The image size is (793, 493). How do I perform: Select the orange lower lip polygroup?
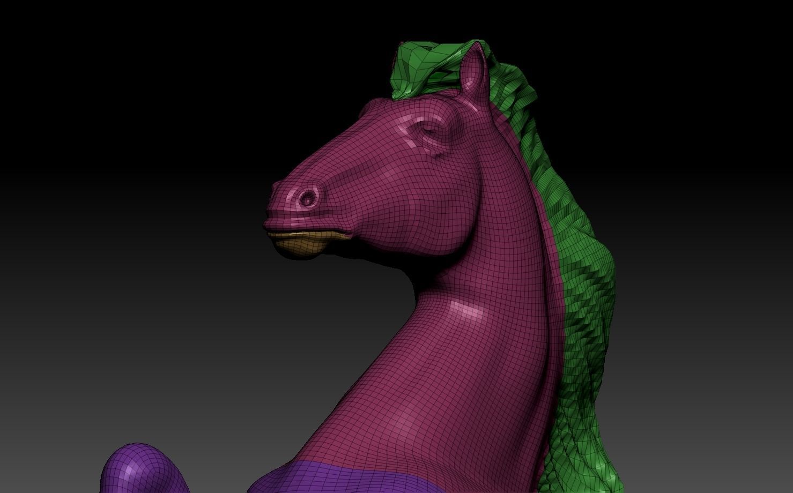click(x=303, y=244)
